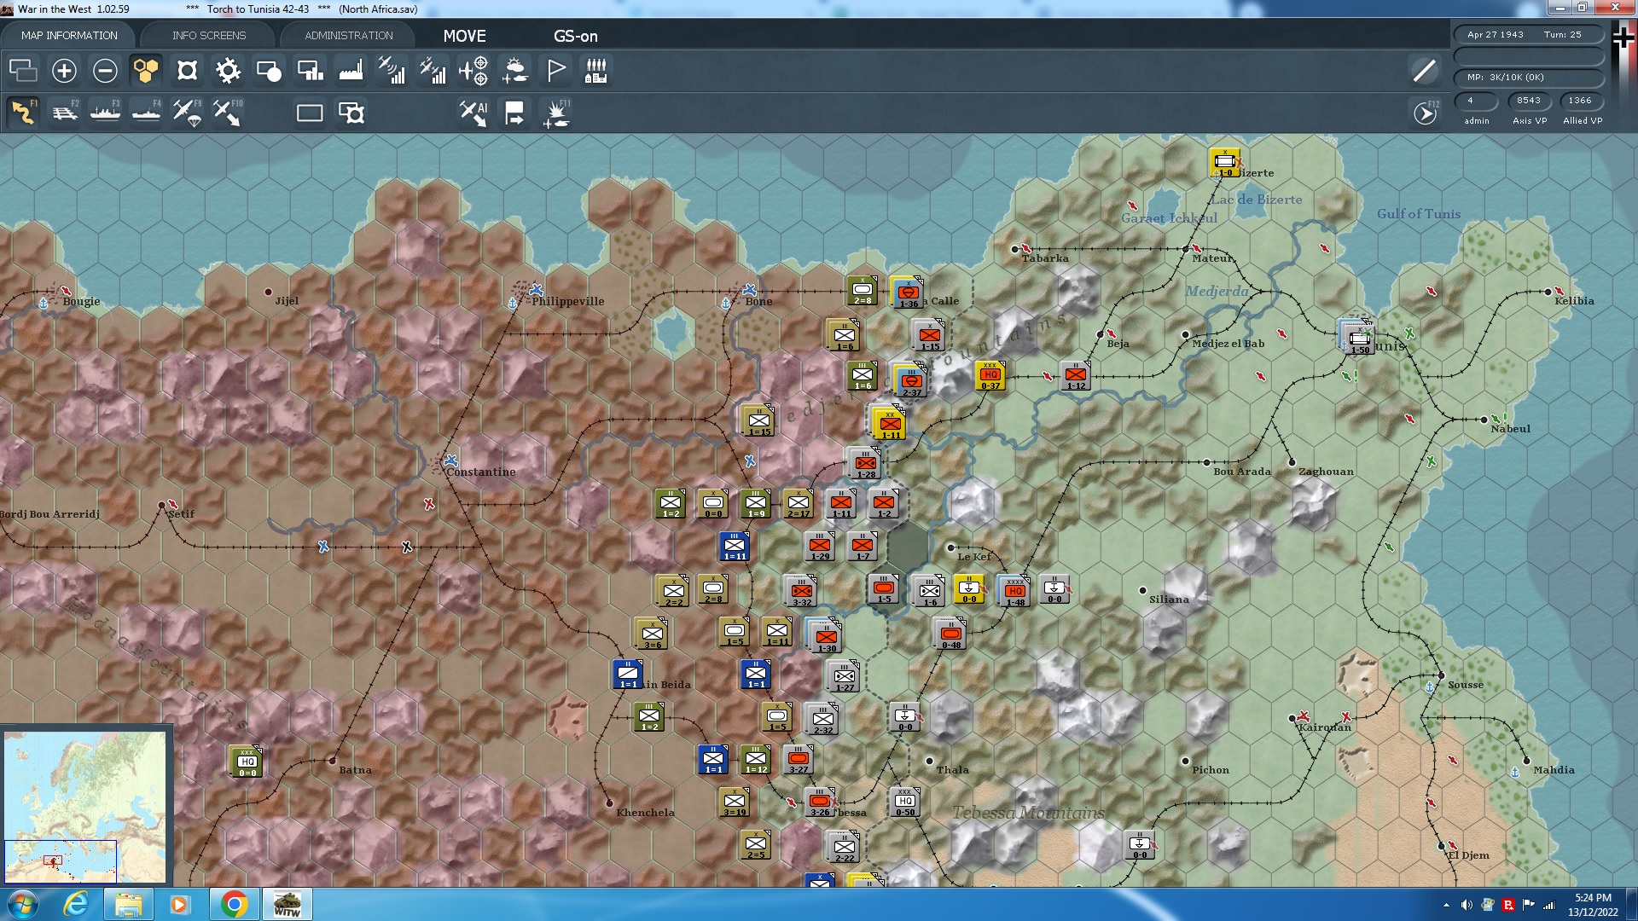Open Google Chrome from the taskbar
The width and height of the screenshot is (1638, 921).
point(234,904)
